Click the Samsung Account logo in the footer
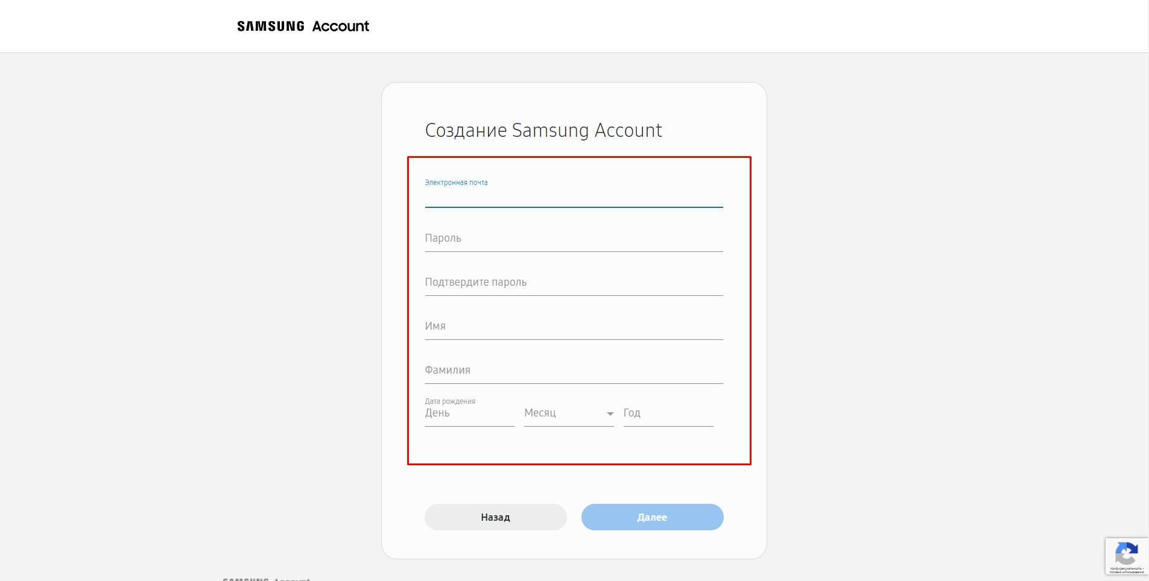The image size is (1149, 581). [x=267, y=579]
